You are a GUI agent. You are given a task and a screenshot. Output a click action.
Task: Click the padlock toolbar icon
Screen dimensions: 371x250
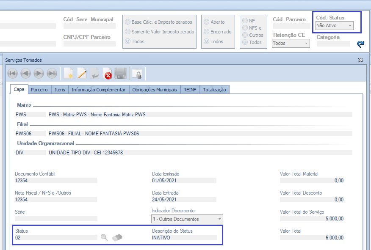137,74
